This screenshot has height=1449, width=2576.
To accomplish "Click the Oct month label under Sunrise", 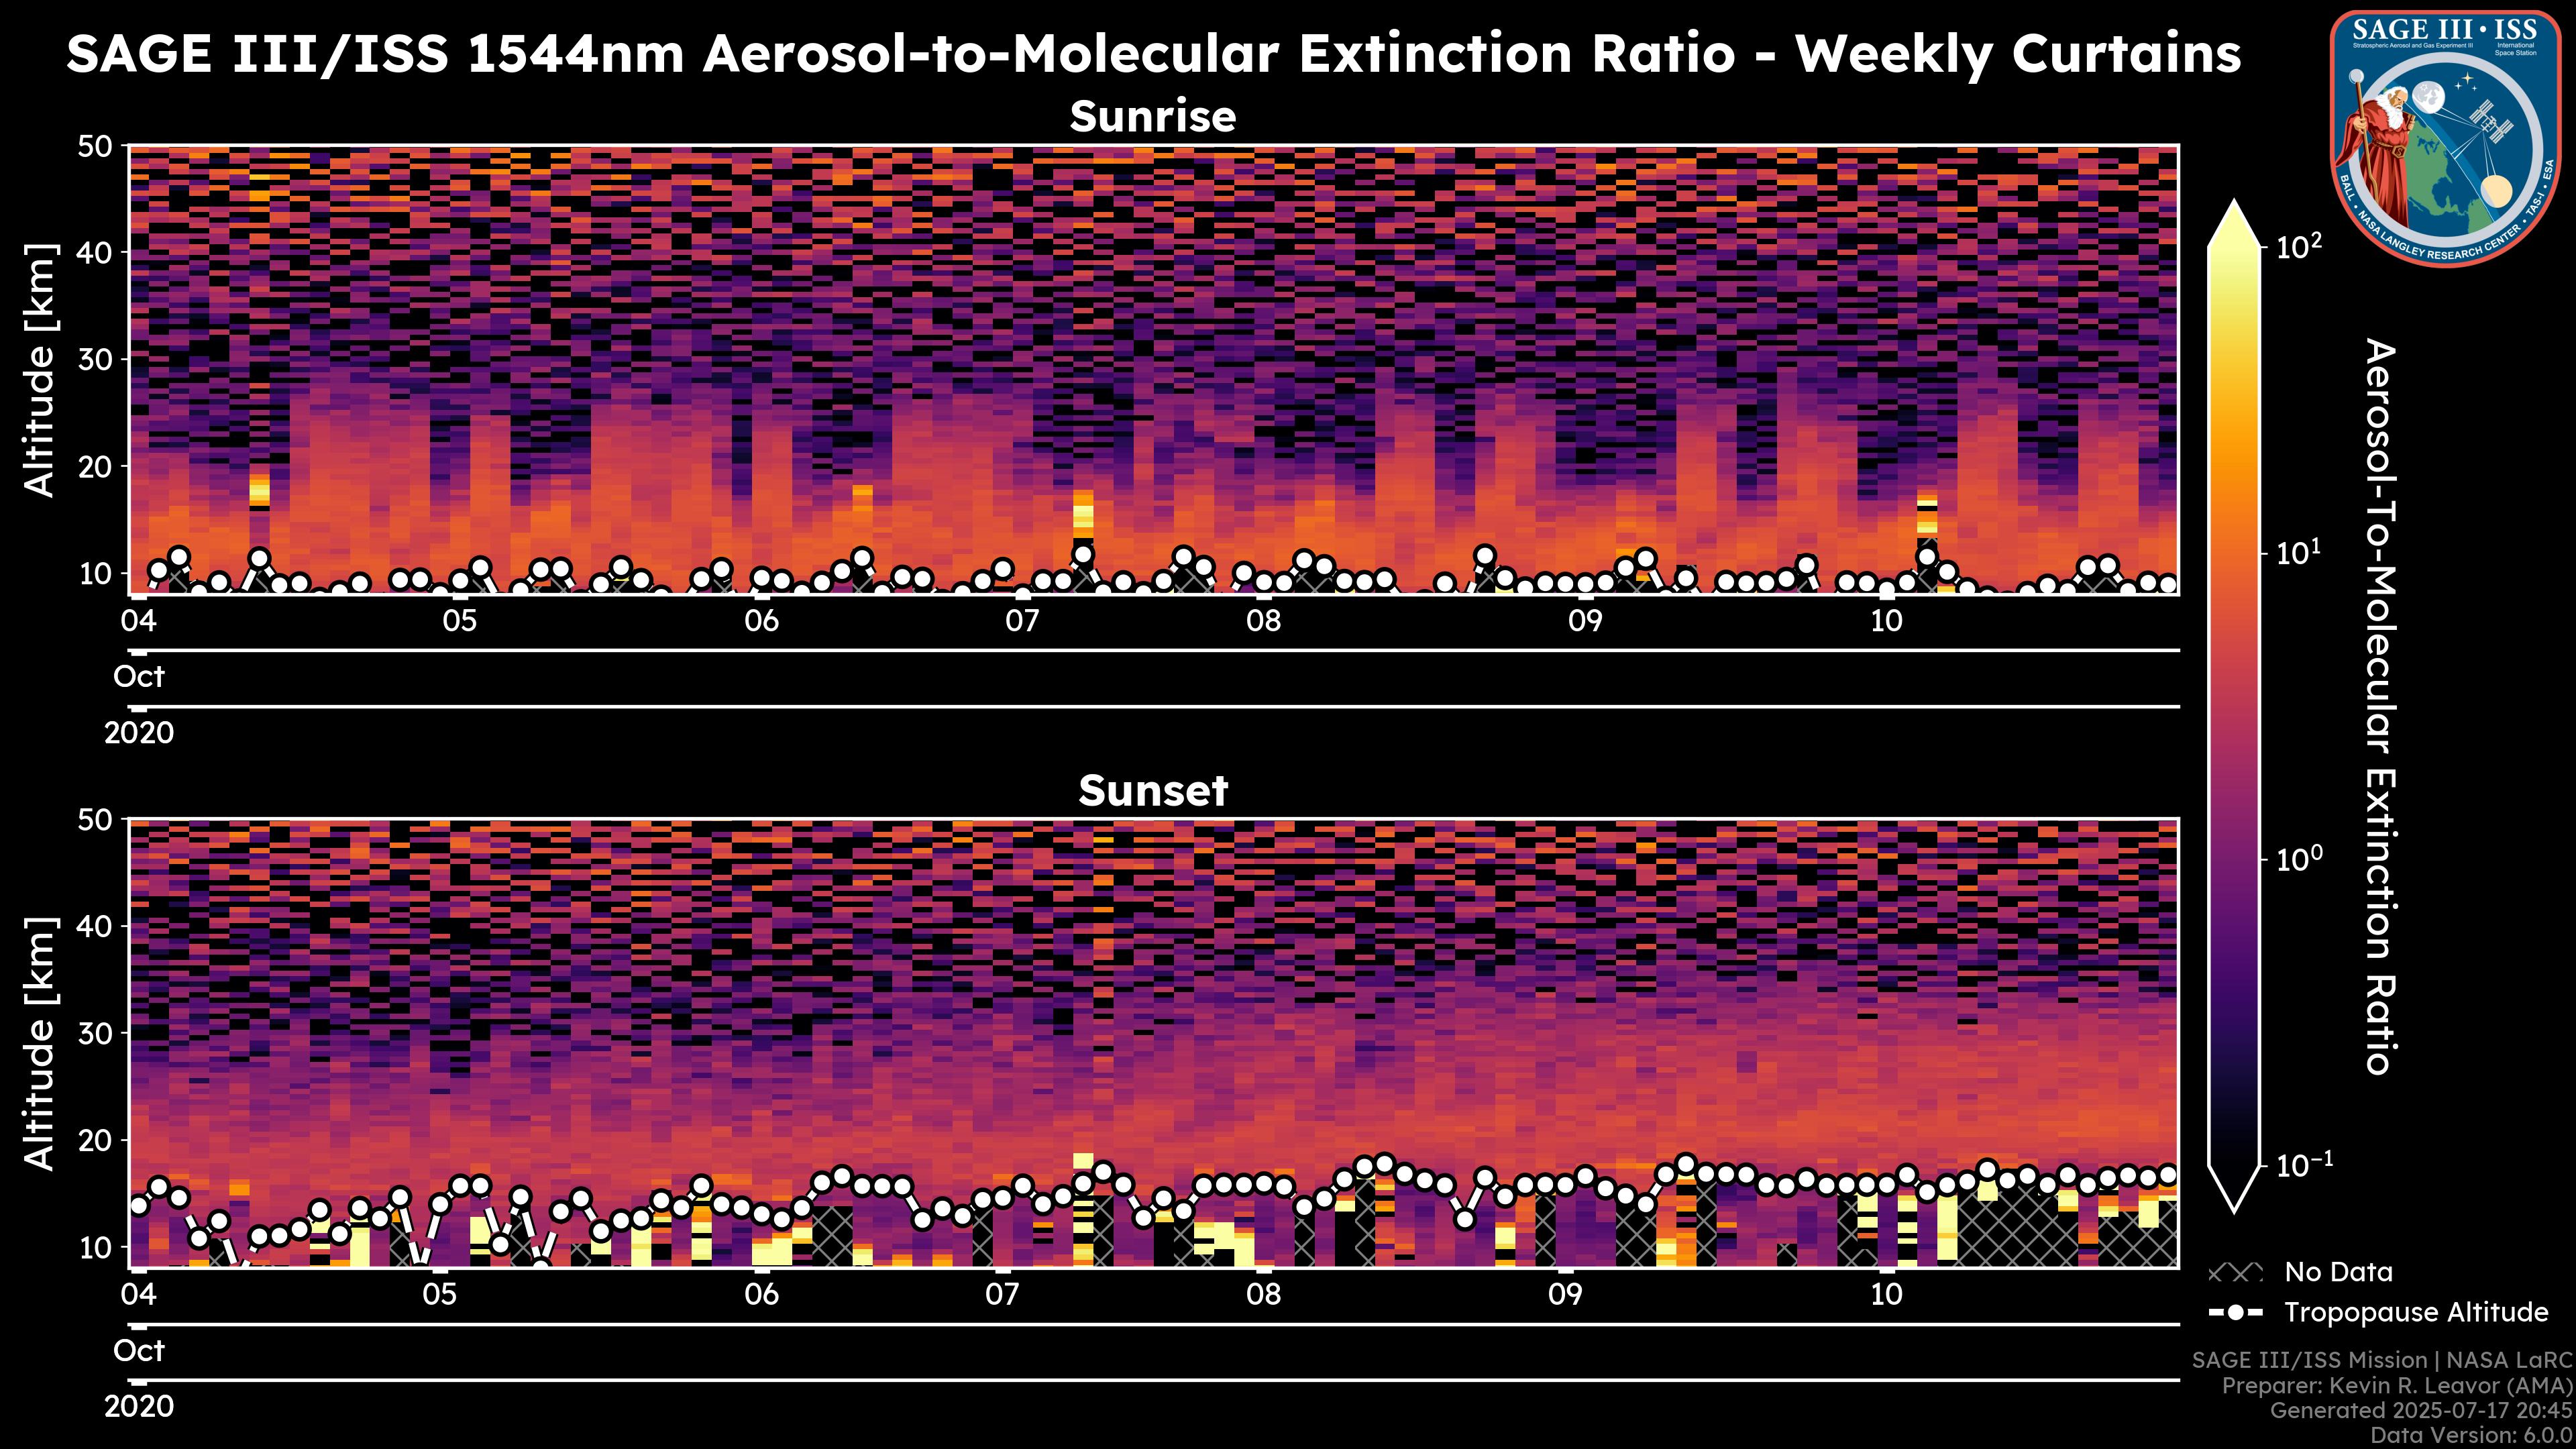I will tap(139, 677).
